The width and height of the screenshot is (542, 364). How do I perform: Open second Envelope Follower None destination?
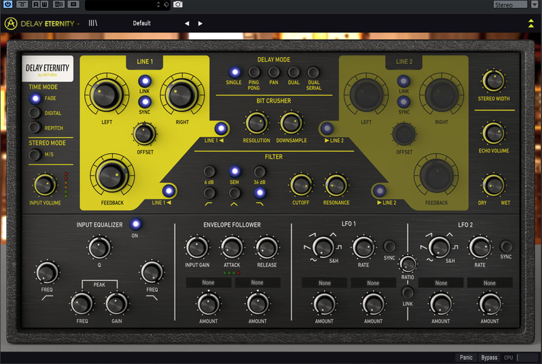click(x=258, y=283)
